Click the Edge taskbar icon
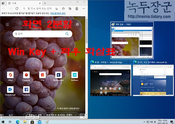 [x=17, y=122]
